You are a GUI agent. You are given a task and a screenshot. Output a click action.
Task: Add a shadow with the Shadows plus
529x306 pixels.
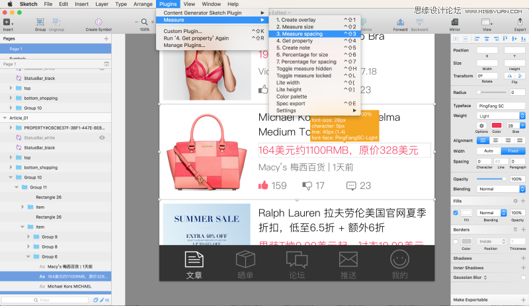[x=523, y=258]
